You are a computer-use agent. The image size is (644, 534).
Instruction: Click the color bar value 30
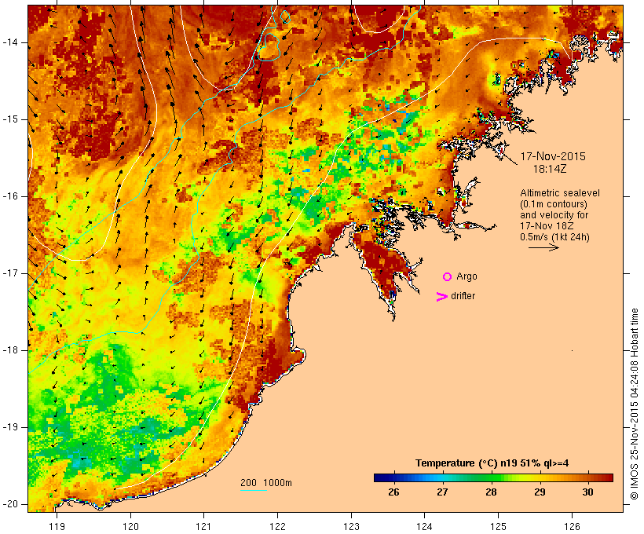587,492
